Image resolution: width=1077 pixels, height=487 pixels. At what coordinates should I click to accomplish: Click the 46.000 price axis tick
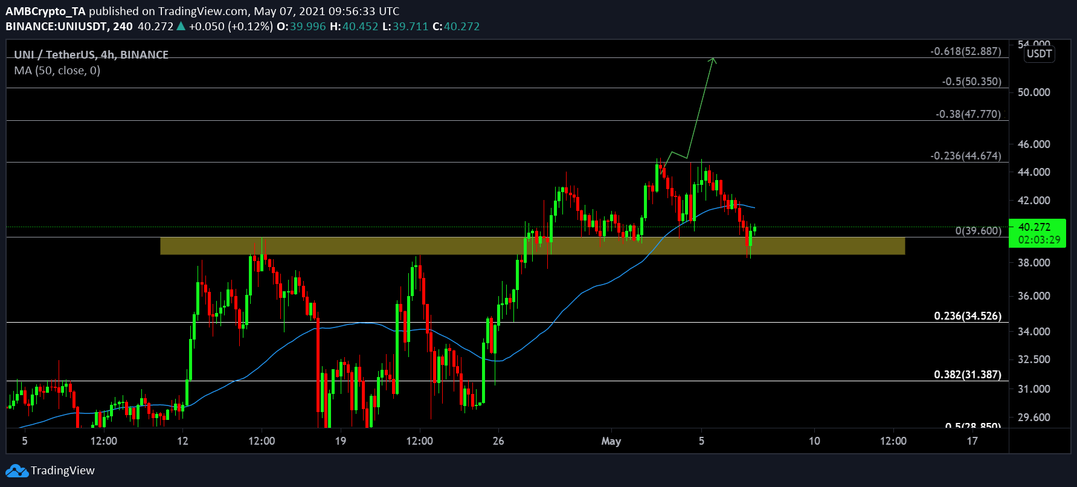point(1034,144)
